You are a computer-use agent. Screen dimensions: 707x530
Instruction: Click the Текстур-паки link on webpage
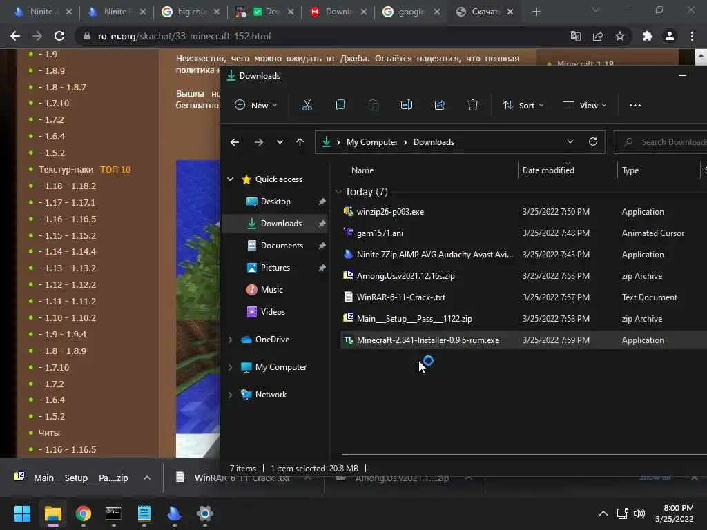[66, 170]
